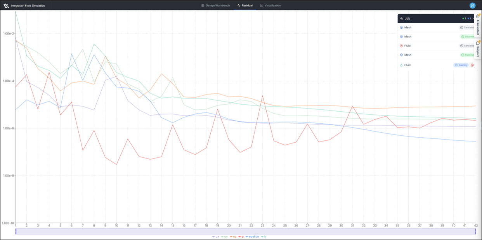Click the droplet icon of the running Fluid job

point(401,65)
